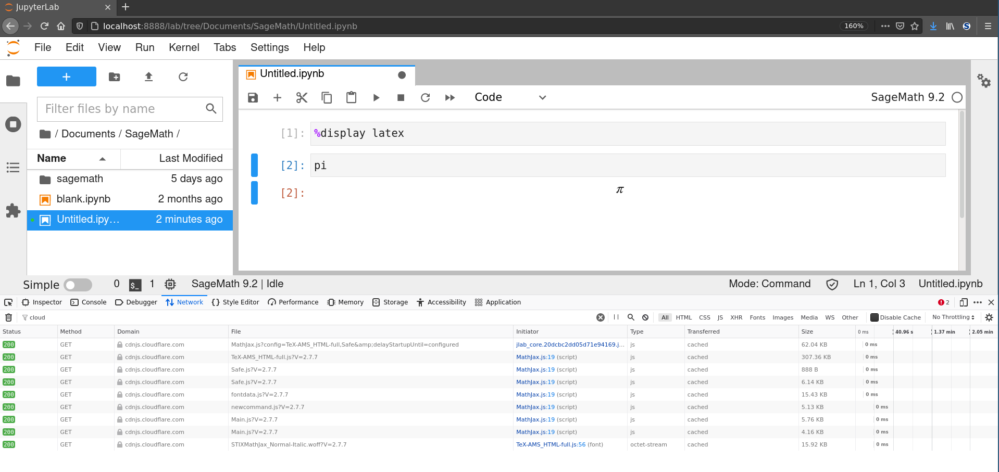
Task: Clear all network requests with trash icon
Action: point(8,317)
